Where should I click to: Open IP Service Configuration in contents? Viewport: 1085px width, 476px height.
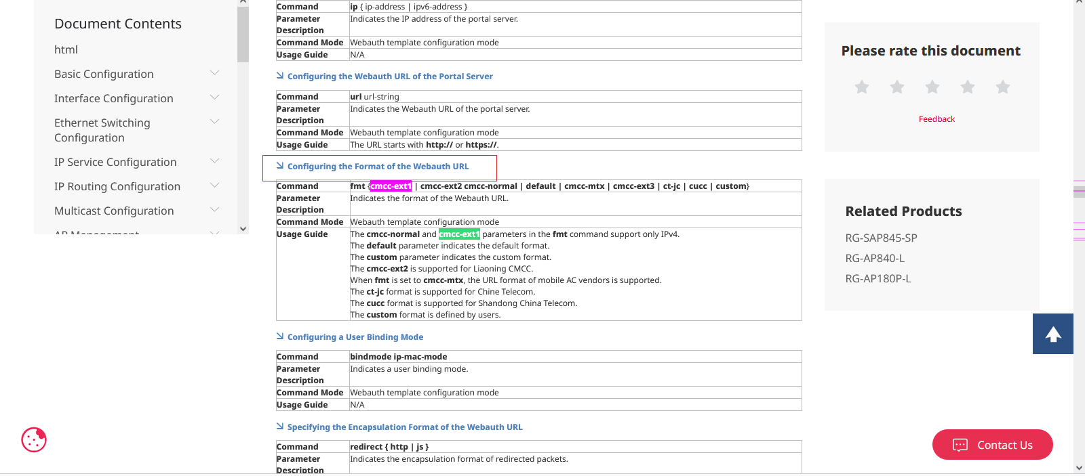tap(115, 162)
